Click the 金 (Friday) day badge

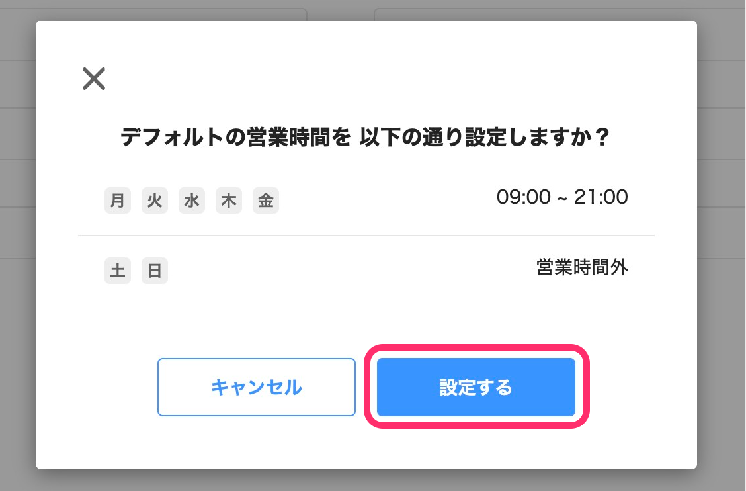point(266,201)
